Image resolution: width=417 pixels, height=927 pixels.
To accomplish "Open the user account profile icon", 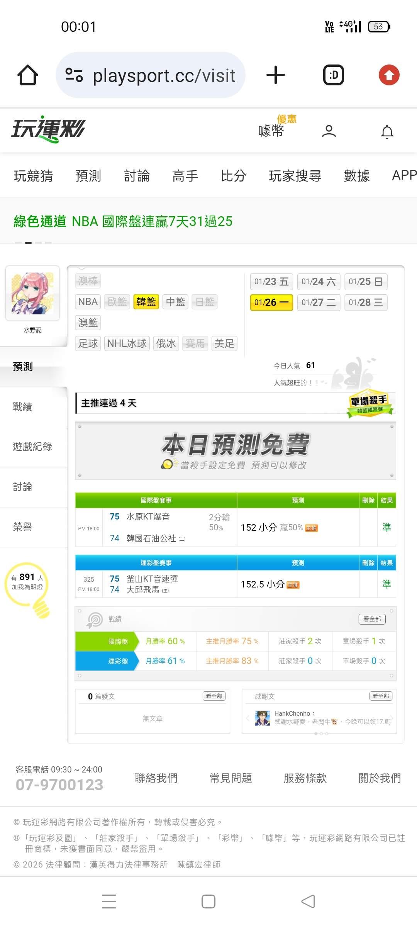I will click(329, 131).
